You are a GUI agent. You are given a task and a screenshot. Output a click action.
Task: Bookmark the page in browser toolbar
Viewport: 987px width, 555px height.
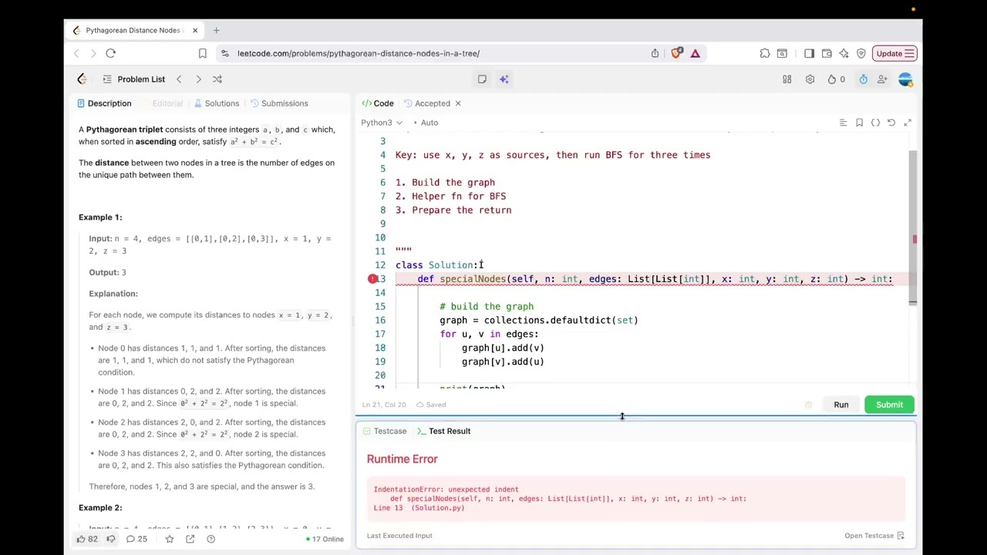(202, 53)
